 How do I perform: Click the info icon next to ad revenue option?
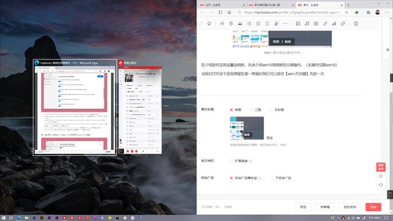click(x=260, y=178)
